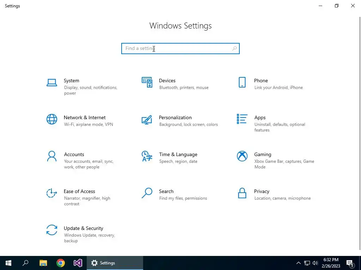The width and height of the screenshot is (361, 270).
Task: Close the Settings window
Action: click(353, 6)
